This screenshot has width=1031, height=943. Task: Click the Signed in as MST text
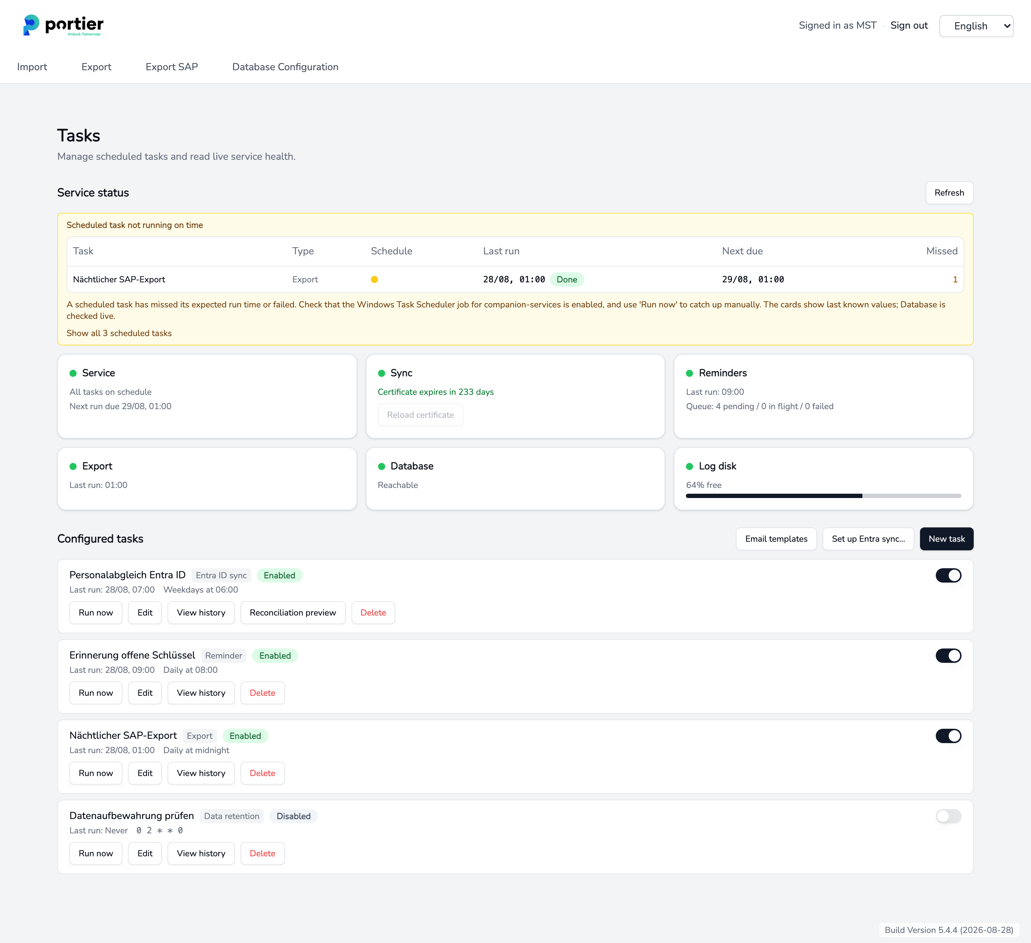[x=837, y=25]
